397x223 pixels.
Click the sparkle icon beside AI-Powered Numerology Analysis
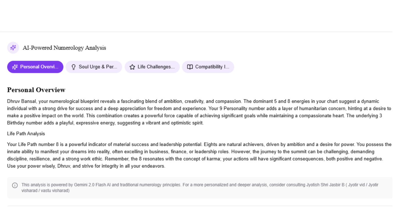tap(13, 48)
